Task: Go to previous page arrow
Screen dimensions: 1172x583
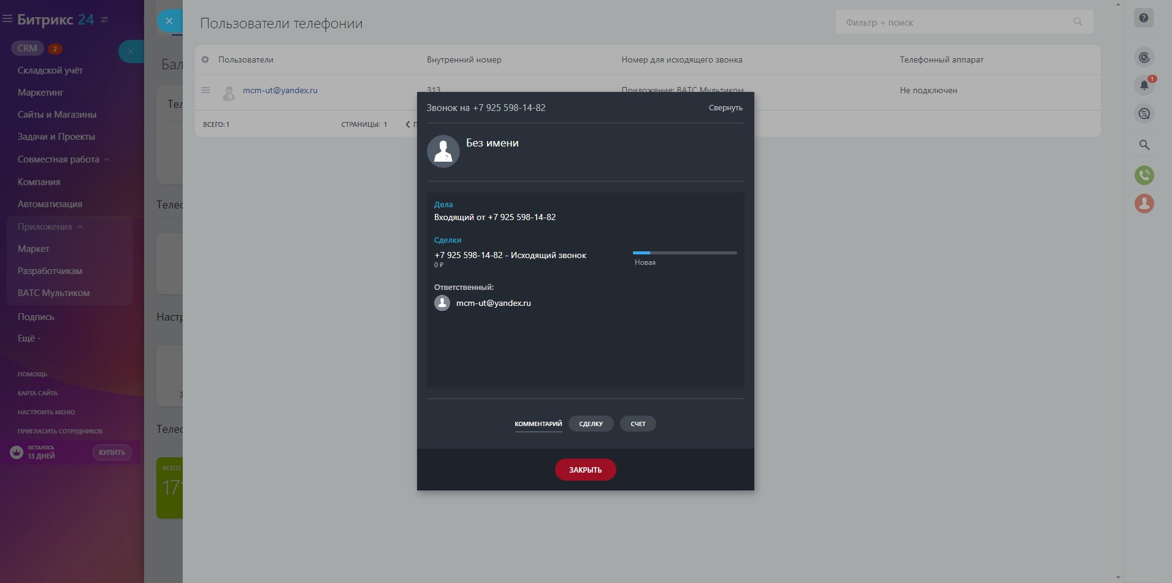Action: 408,124
